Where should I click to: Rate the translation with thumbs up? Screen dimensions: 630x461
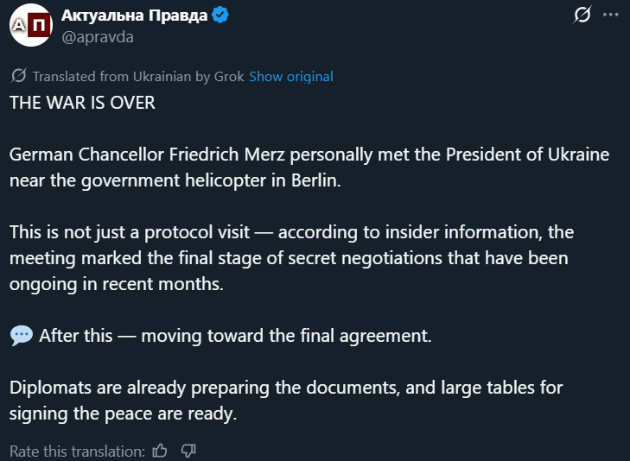pos(159,451)
